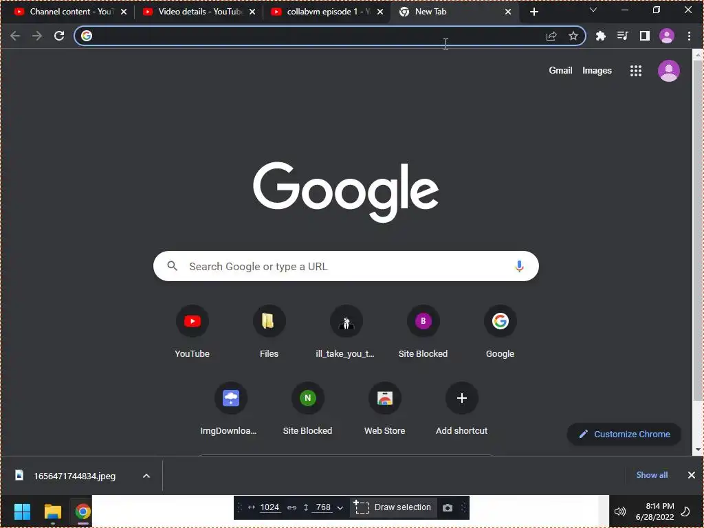This screenshot has width=704, height=528.
Task: Open the ill_take_you_t... shortcut
Action: click(x=346, y=332)
